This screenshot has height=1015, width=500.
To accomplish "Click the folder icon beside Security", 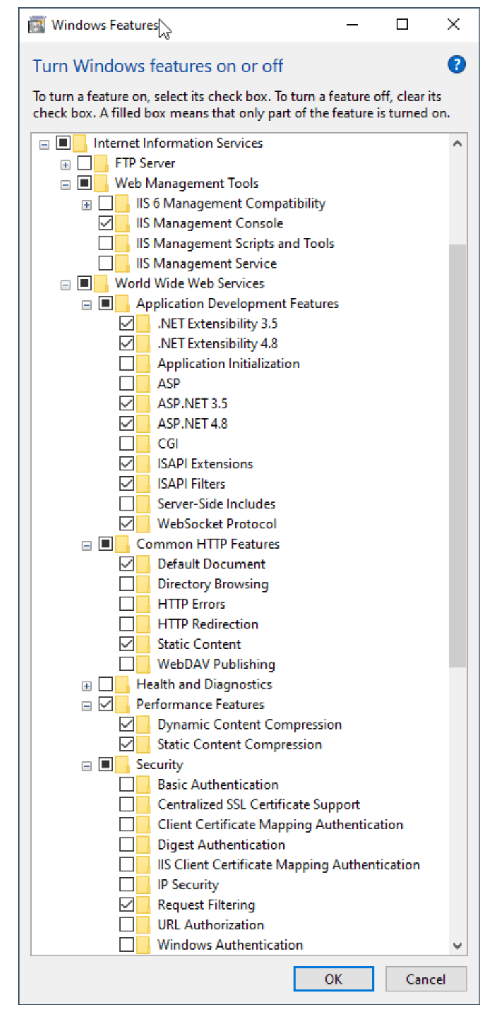I will (122, 765).
